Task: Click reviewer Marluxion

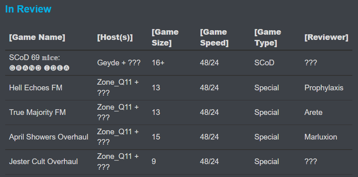Action: pyautogui.click(x=321, y=137)
